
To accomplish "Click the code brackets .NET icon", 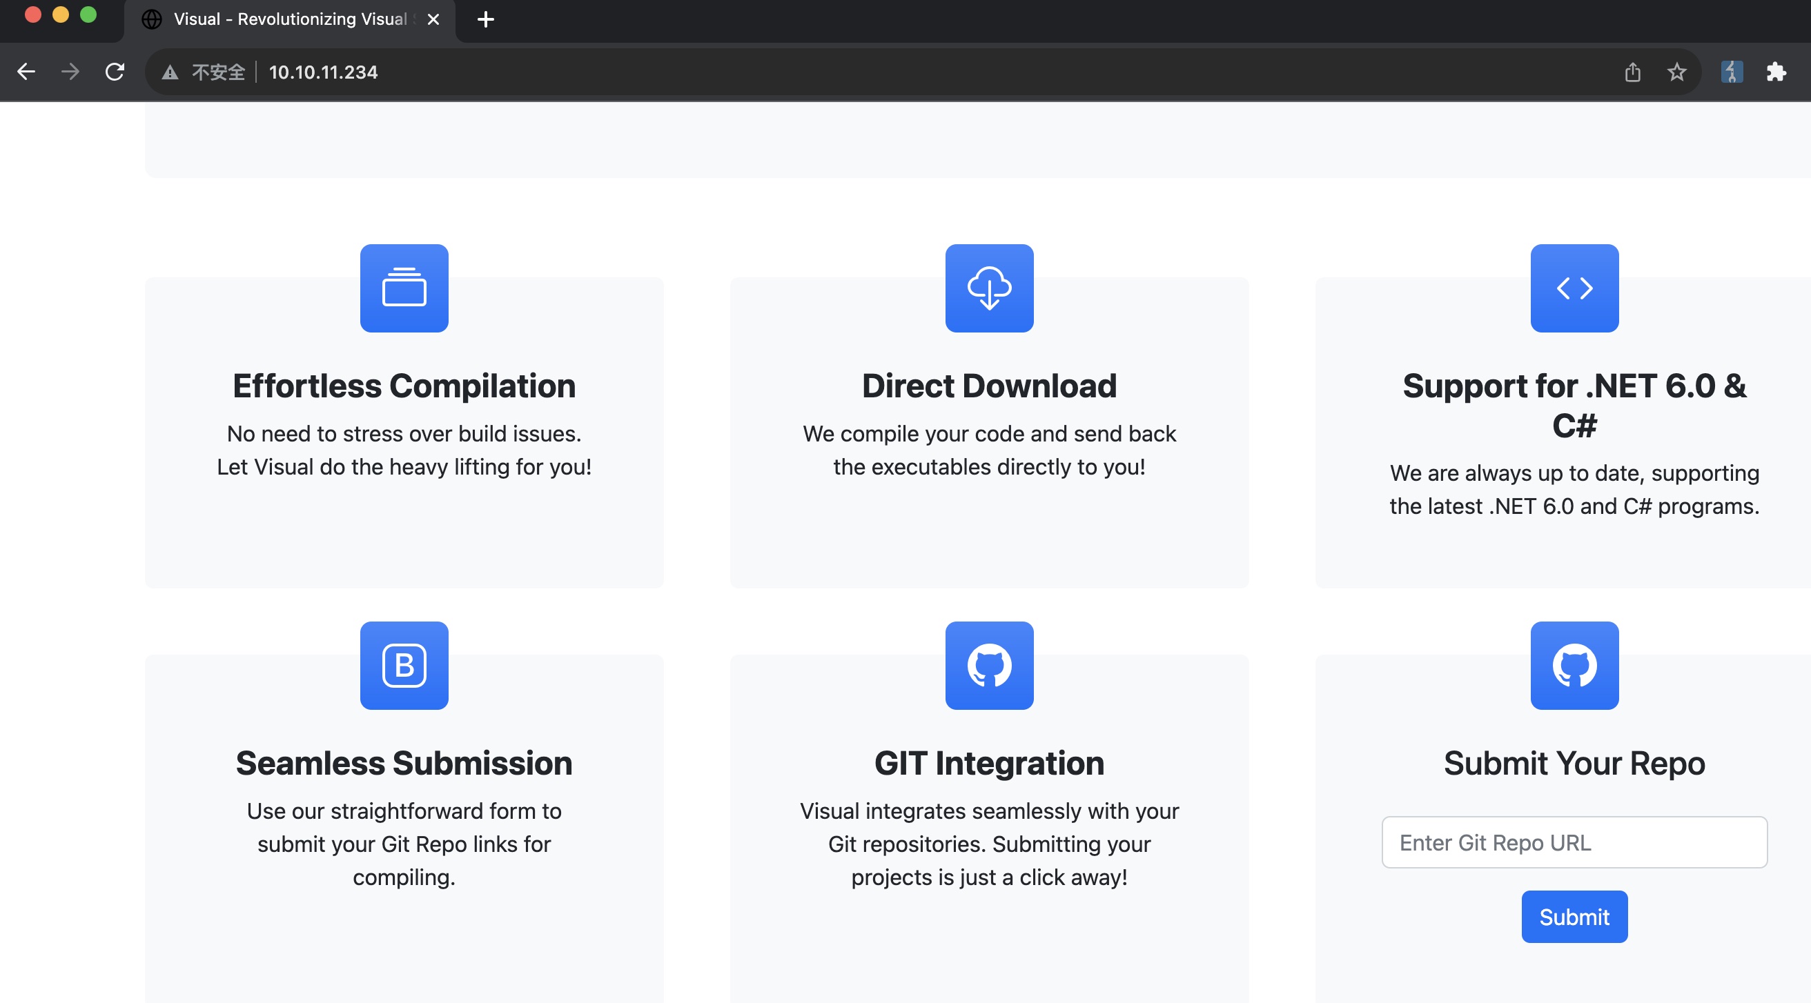I will coord(1574,288).
